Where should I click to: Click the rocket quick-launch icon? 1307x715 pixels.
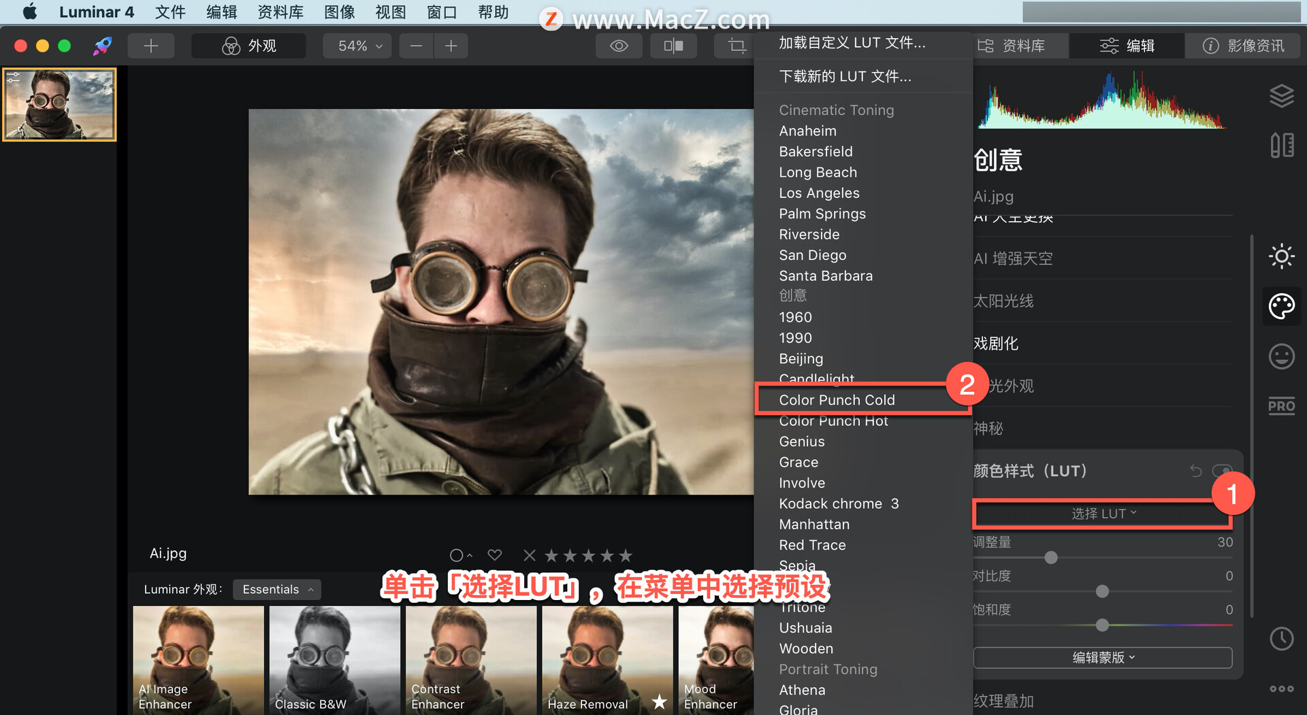tap(102, 46)
